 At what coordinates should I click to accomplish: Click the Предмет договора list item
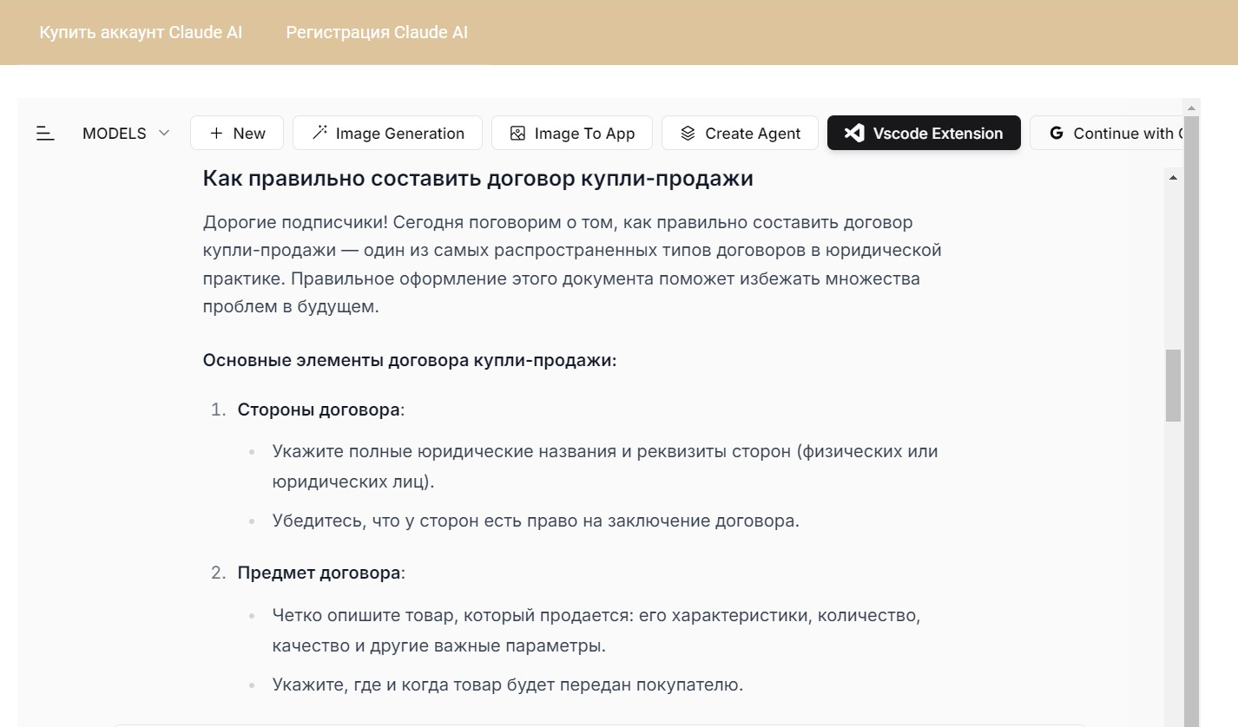click(x=321, y=573)
